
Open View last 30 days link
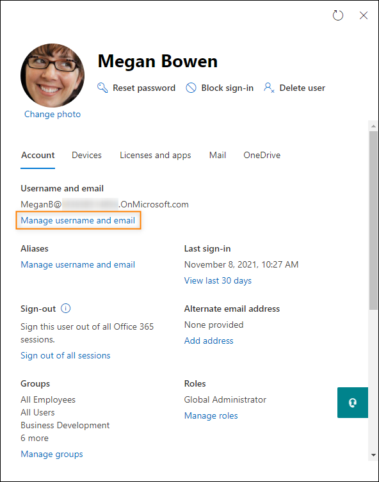[x=218, y=280]
